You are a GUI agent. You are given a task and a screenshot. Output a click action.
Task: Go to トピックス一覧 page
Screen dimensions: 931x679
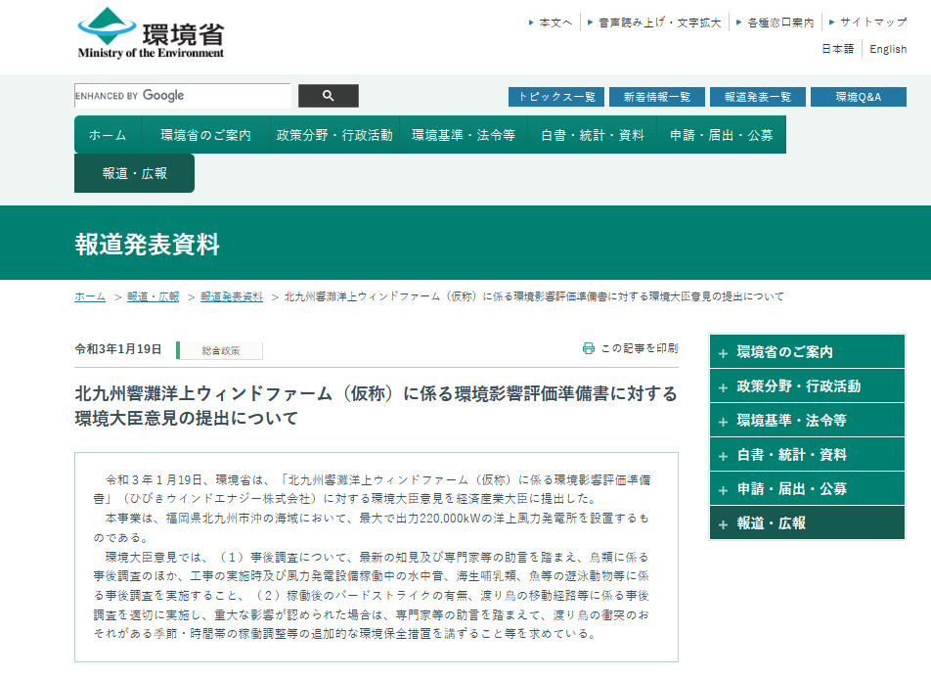pos(555,97)
